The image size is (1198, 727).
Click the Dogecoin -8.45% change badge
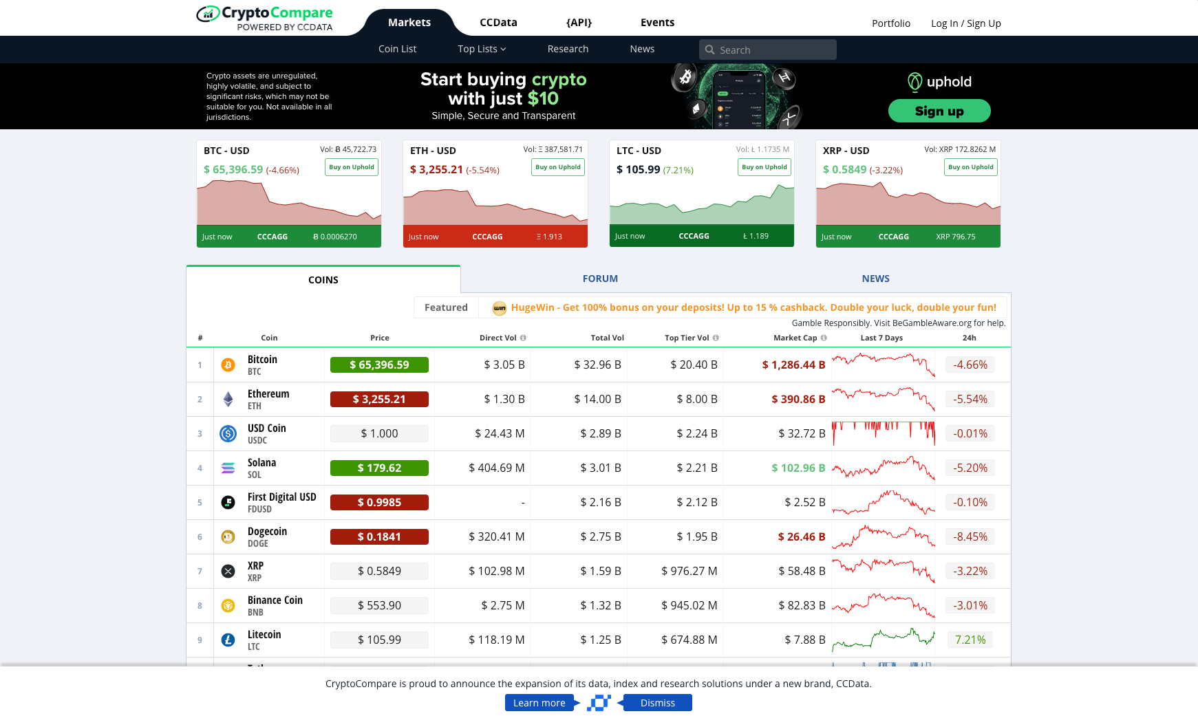pos(970,537)
